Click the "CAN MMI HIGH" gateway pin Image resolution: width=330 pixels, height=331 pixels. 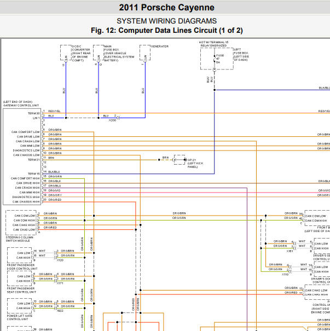[x=30, y=193]
